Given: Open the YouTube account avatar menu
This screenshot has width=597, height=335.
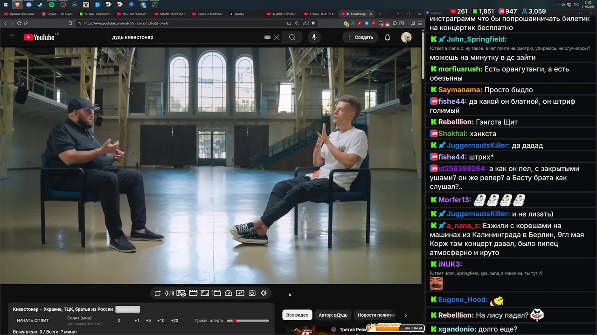Looking at the screenshot, I should click(x=406, y=37).
